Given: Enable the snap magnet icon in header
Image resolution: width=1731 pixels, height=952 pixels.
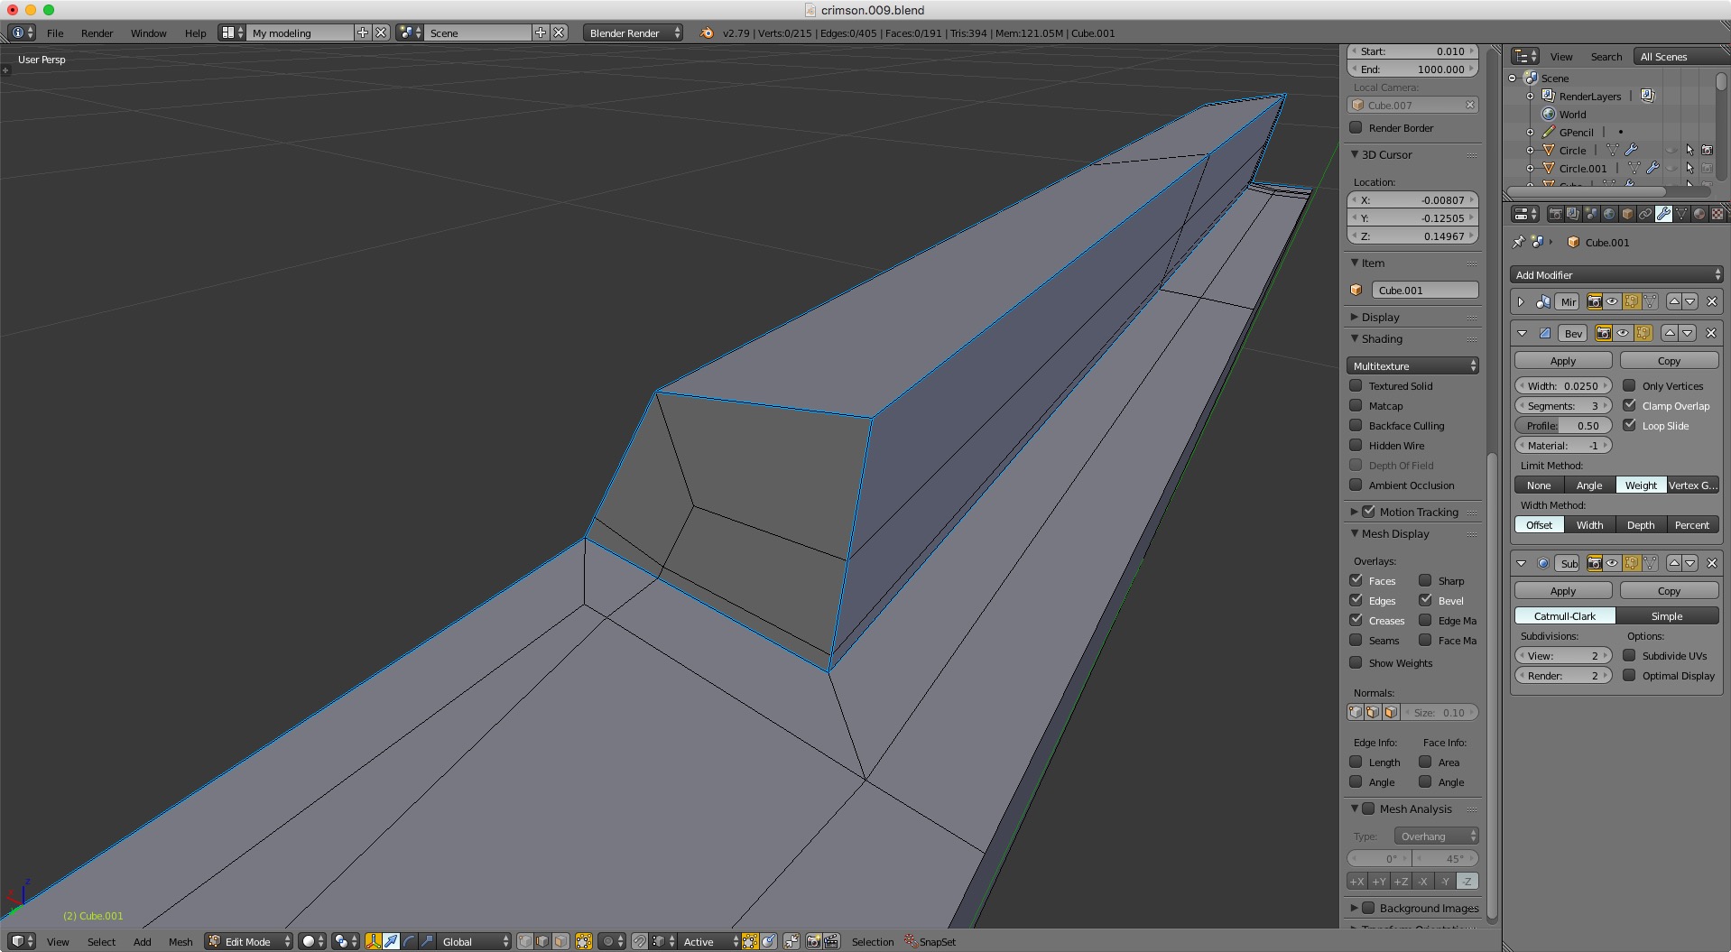Looking at the screenshot, I should (x=639, y=941).
